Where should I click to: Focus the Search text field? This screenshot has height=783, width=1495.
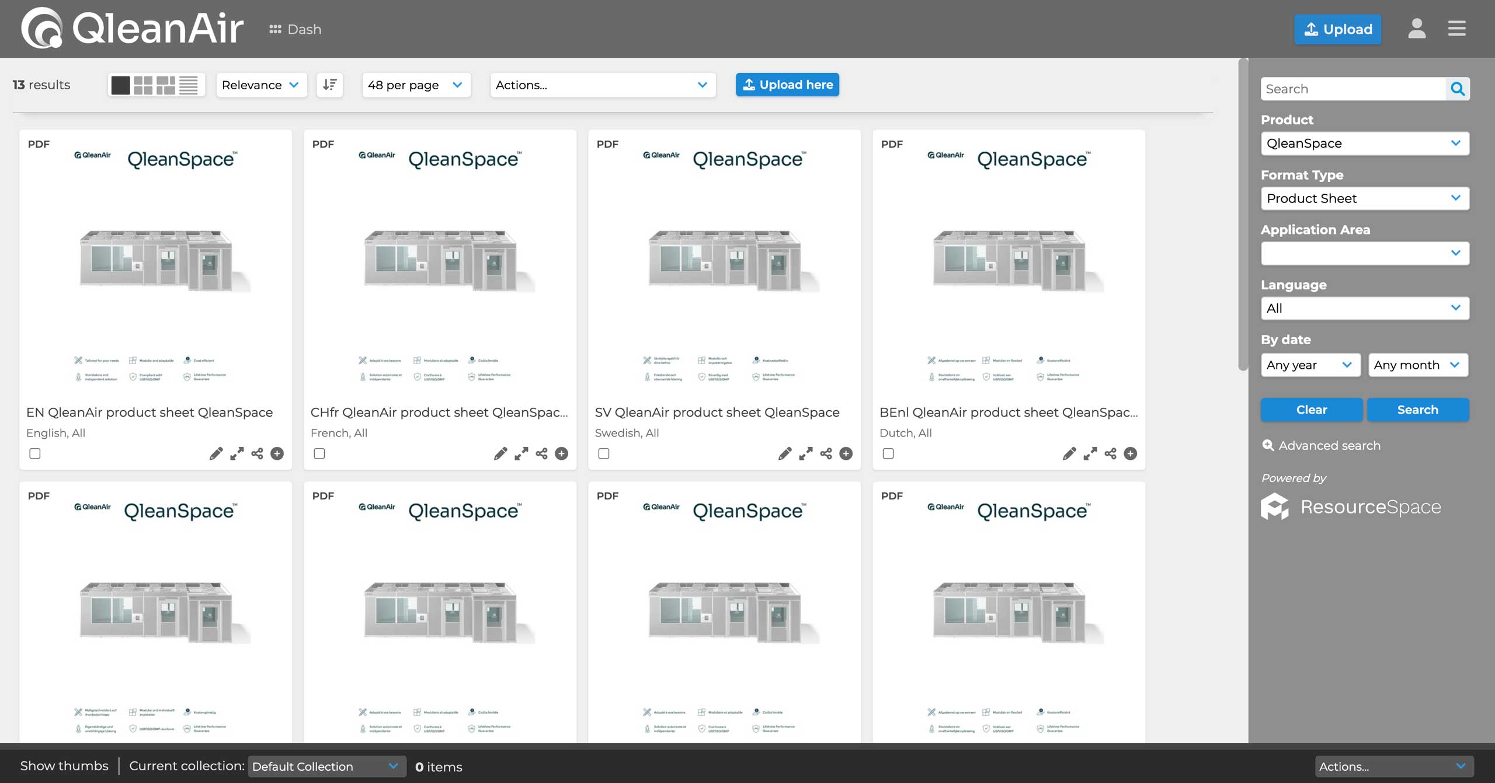point(1353,89)
